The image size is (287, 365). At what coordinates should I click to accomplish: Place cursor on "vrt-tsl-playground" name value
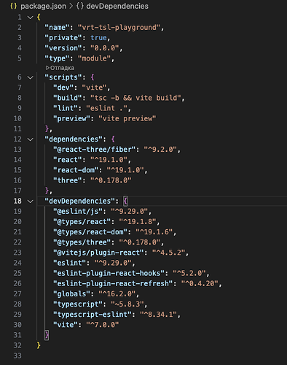119,27
